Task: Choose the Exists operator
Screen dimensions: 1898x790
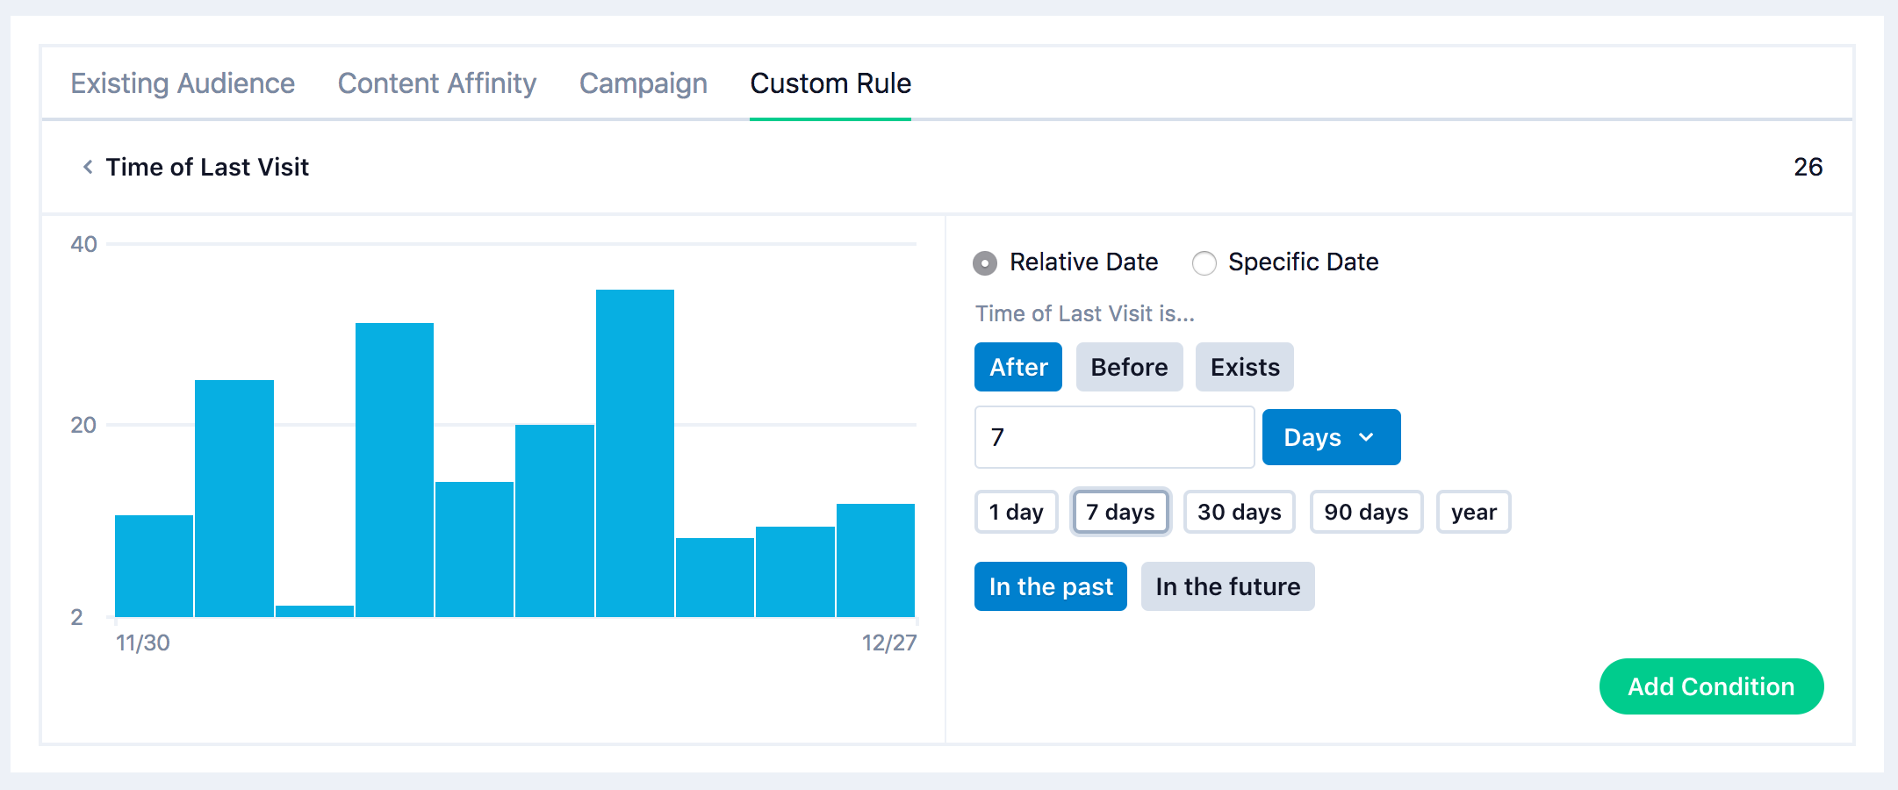Action: pos(1244,367)
